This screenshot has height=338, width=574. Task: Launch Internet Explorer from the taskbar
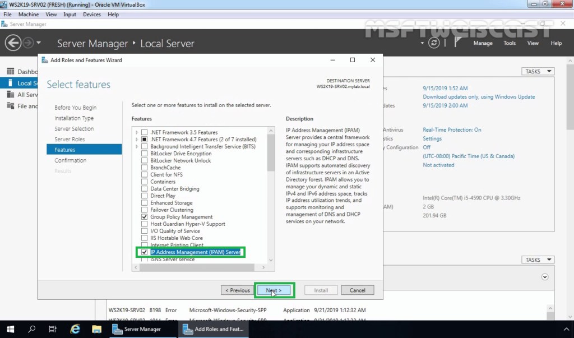pyautogui.click(x=75, y=329)
